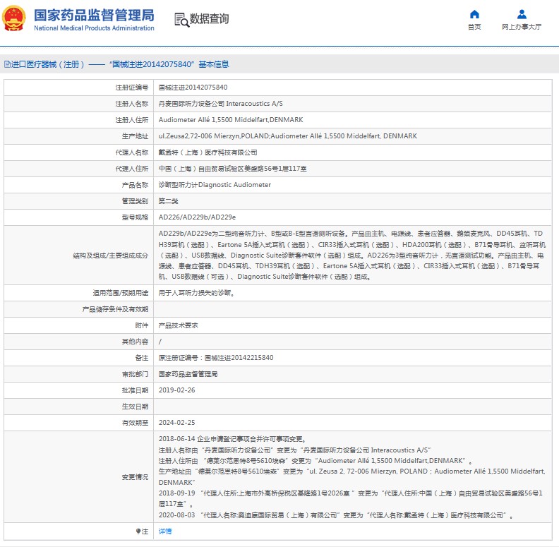Open the 详情 link

[x=165, y=531]
